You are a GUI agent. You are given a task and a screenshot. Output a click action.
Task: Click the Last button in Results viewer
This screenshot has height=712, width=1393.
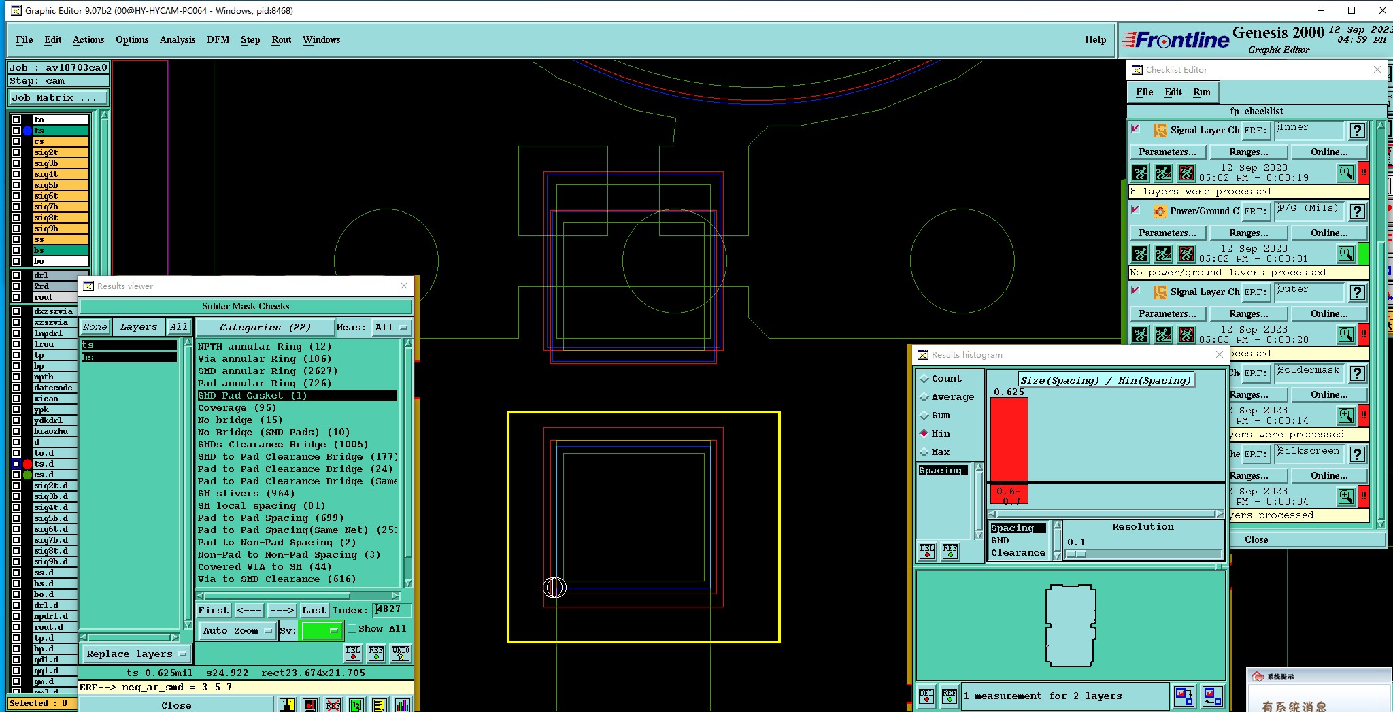[314, 611]
